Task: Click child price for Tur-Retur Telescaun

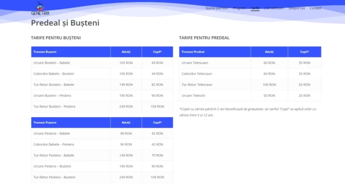Action: coord(305,84)
